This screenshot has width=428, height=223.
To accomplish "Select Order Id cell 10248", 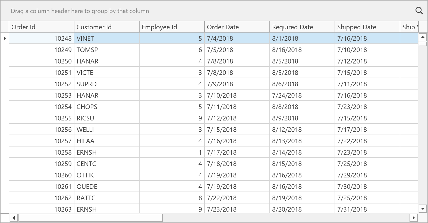I will 42,38.
